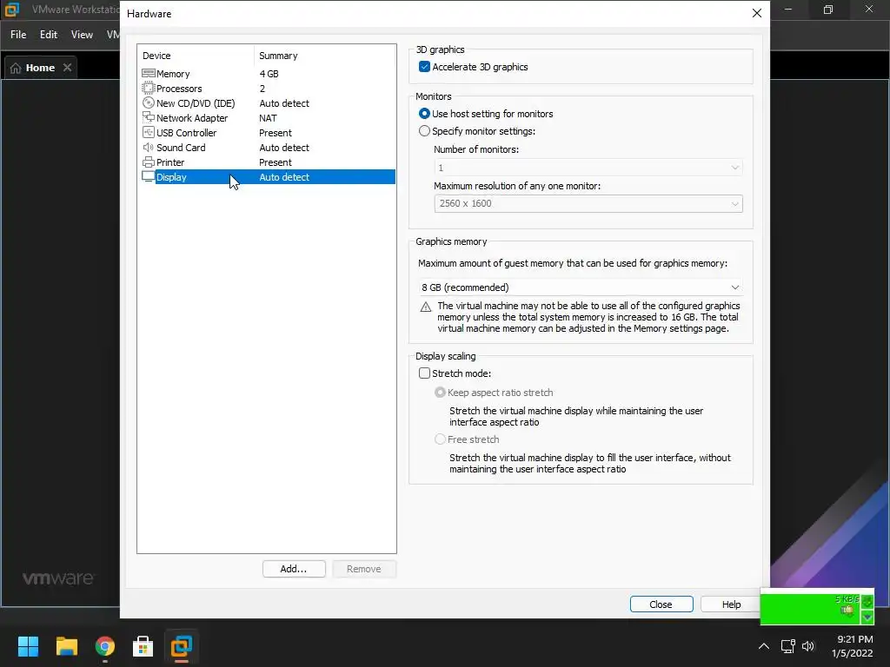Select the New CD/DVD (IDE) disc icon
Image resolution: width=890 pixels, height=667 pixels.
point(148,102)
